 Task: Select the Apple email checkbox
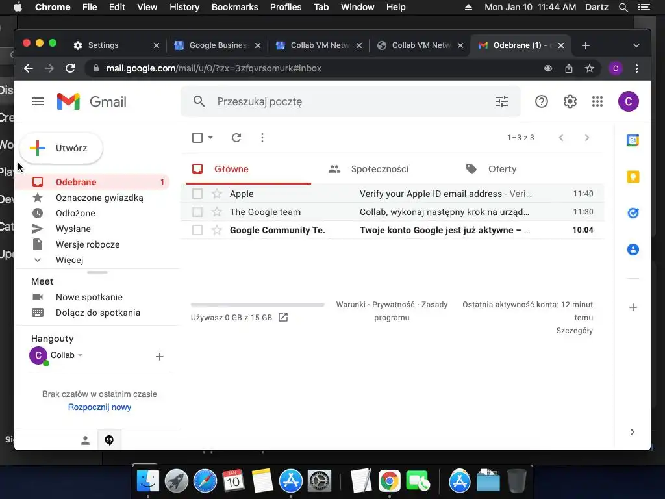[197, 194]
